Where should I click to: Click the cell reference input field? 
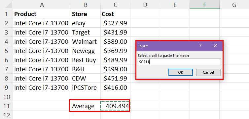(x=179, y=62)
